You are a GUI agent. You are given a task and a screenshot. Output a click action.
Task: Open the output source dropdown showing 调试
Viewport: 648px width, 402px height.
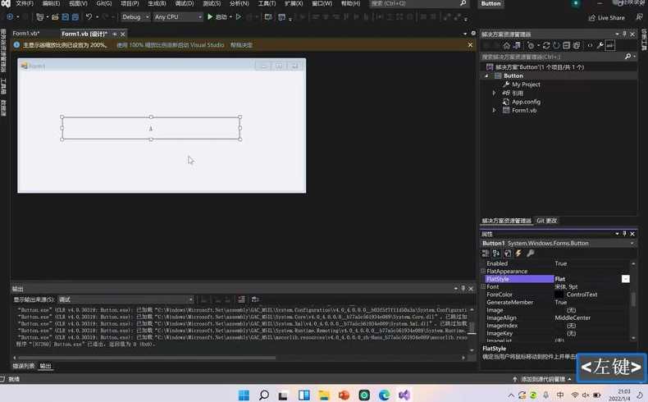[126, 299]
